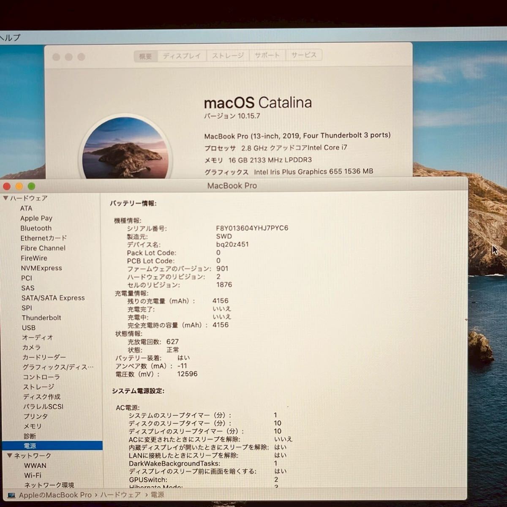This screenshot has height=507, width=507.
Task: Switch to the 概要 tab
Action: pos(146,56)
